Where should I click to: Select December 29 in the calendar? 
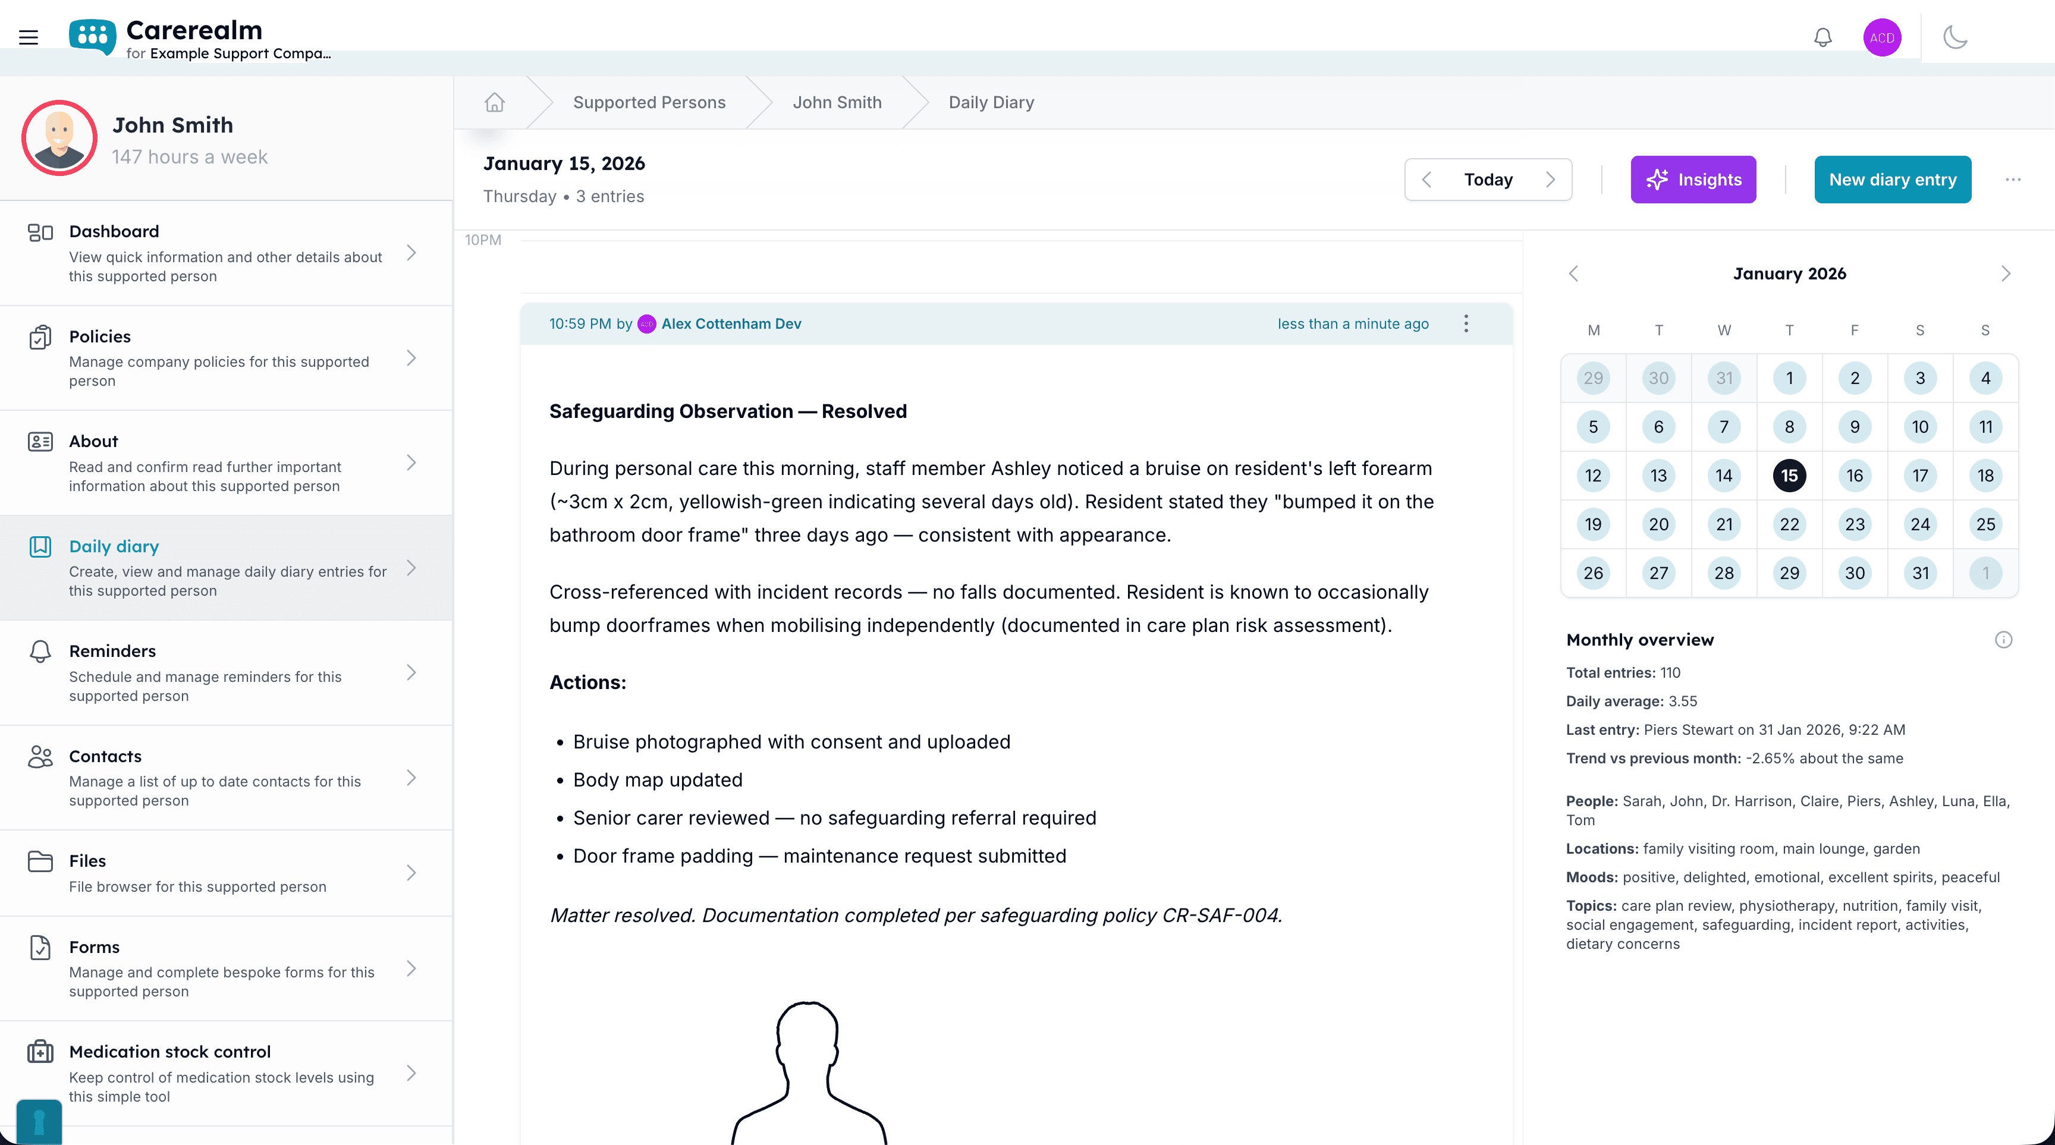[x=1593, y=378]
